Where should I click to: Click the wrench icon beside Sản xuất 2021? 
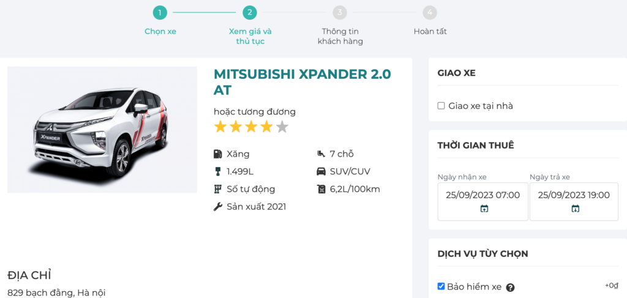coord(217,207)
